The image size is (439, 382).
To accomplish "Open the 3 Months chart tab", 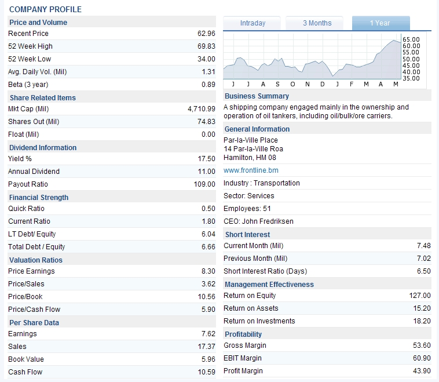I will coord(314,23).
